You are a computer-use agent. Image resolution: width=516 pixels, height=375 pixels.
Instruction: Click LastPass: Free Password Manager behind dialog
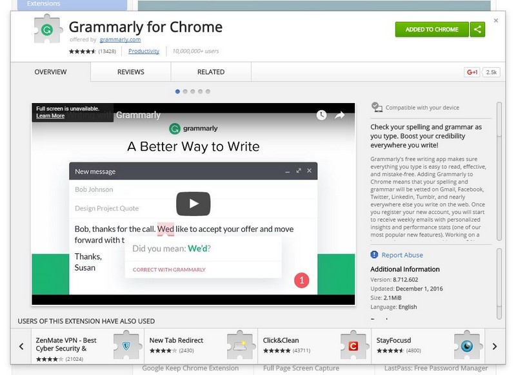(436, 369)
